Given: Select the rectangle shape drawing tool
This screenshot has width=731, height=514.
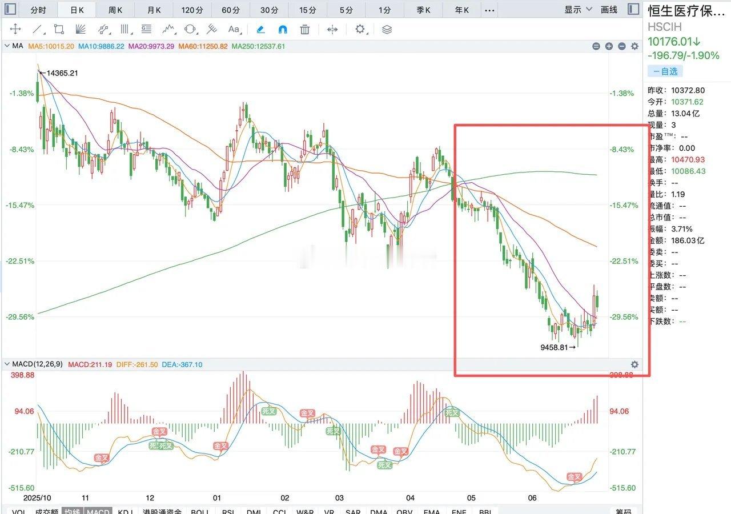Looking at the screenshot, I should (59, 29).
